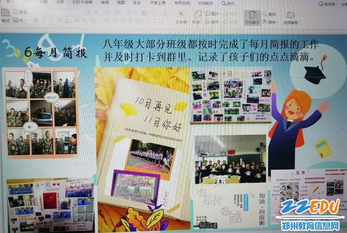The image size is (347, 233).
Task: Open the 版式 (Layout) option
Action: point(6,20)
